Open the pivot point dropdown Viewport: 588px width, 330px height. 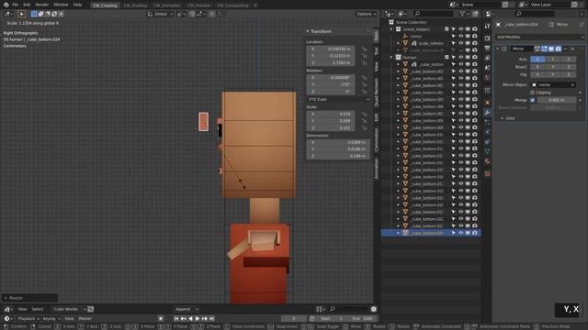(x=181, y=14)
